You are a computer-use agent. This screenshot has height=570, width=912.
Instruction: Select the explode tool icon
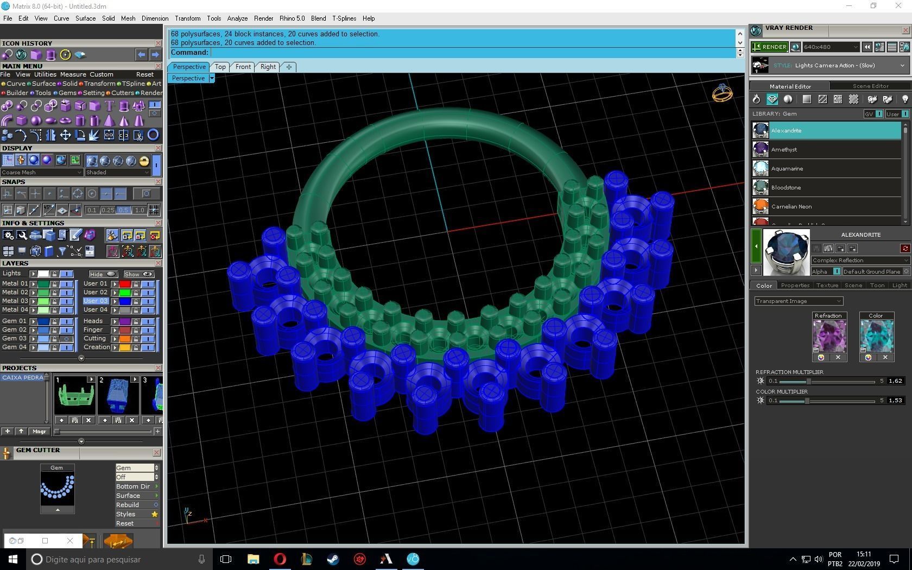point(94,135)
